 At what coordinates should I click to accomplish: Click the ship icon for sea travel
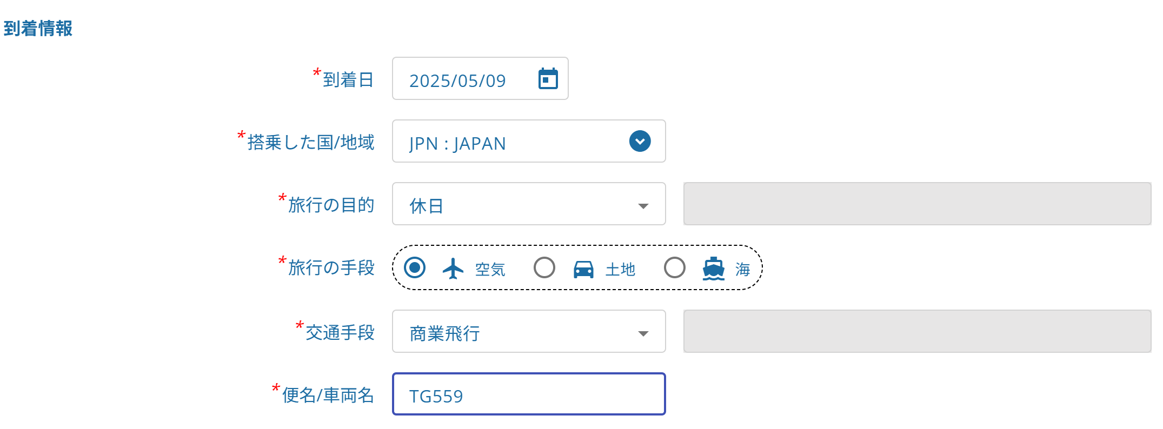point(714,268)
